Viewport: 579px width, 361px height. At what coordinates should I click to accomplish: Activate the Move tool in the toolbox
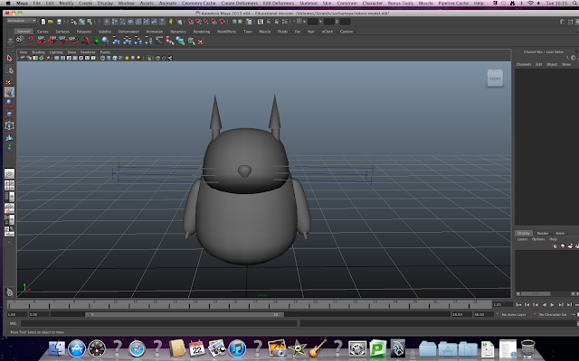point(9,92)
